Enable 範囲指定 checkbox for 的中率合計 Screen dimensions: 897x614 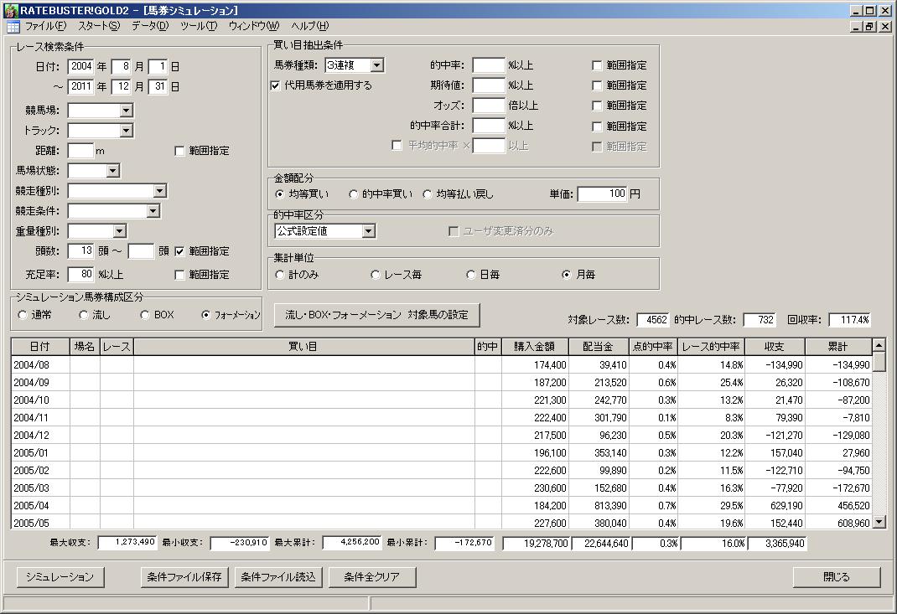pos(597,126)
